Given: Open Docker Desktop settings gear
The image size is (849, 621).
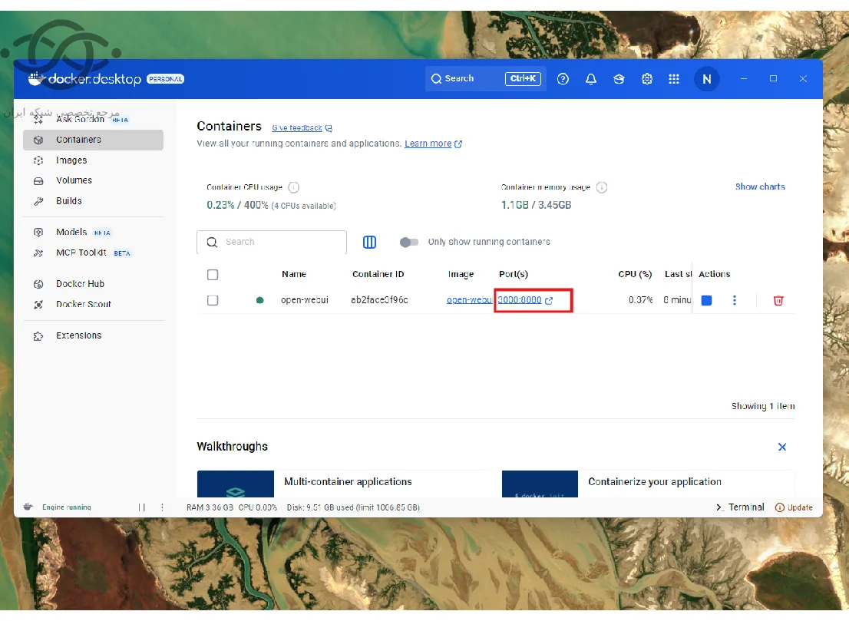Looking at the screenshot, I should (x=647, y=79).
